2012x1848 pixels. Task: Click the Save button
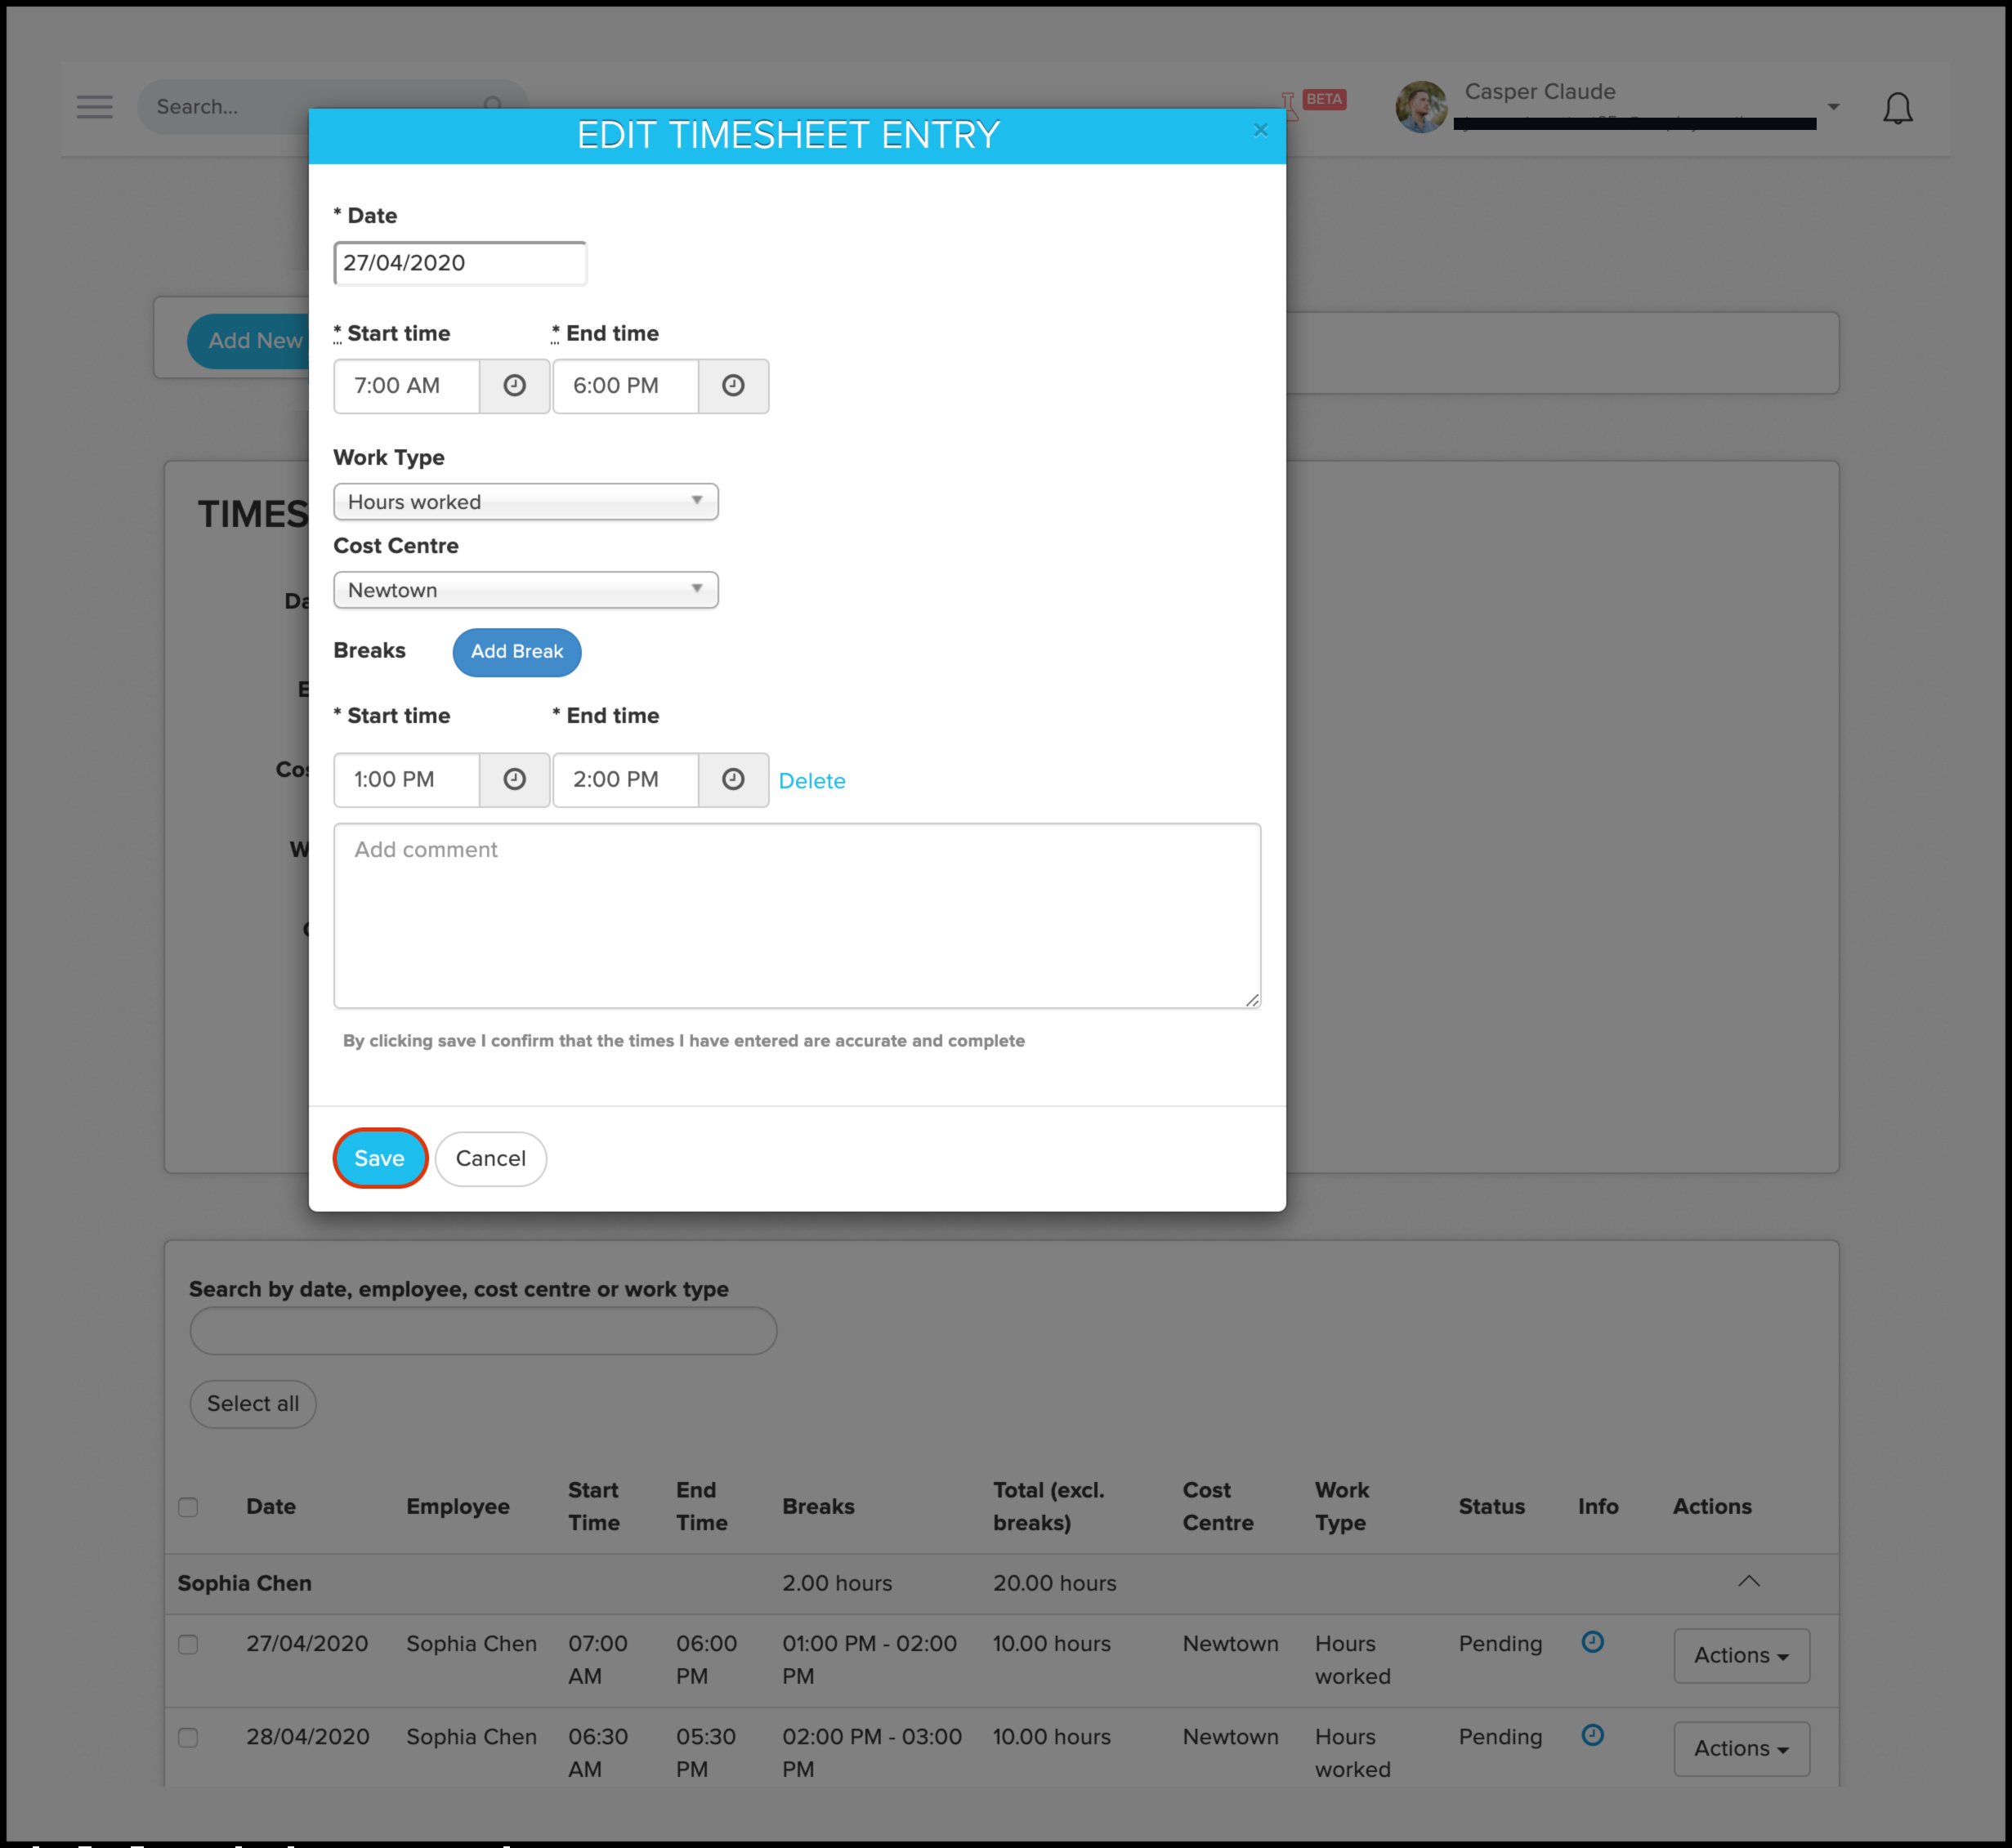click(379, 1158)
